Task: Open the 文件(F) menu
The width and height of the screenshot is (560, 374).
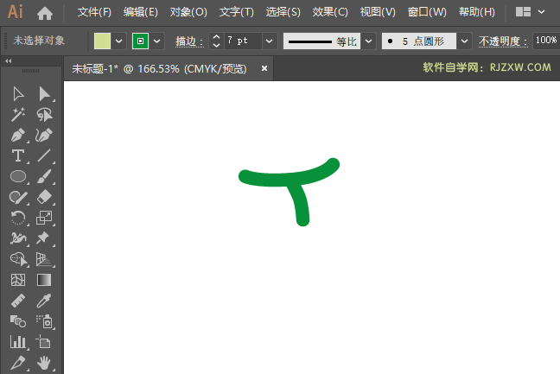Action: 94,13
